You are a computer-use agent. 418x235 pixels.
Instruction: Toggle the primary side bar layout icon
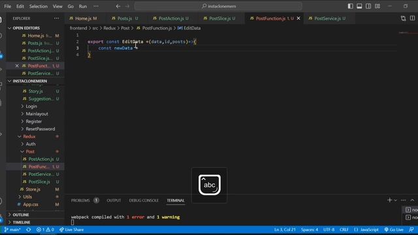tap(350, 6)
